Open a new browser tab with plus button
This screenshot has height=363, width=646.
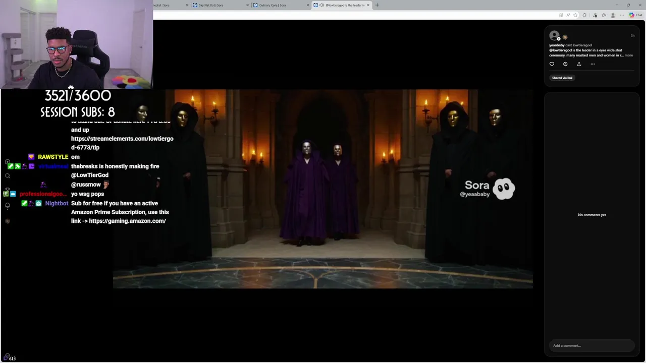pos(377,5)
